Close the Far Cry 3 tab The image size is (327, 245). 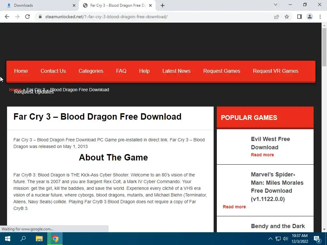[x=150, y=6]
